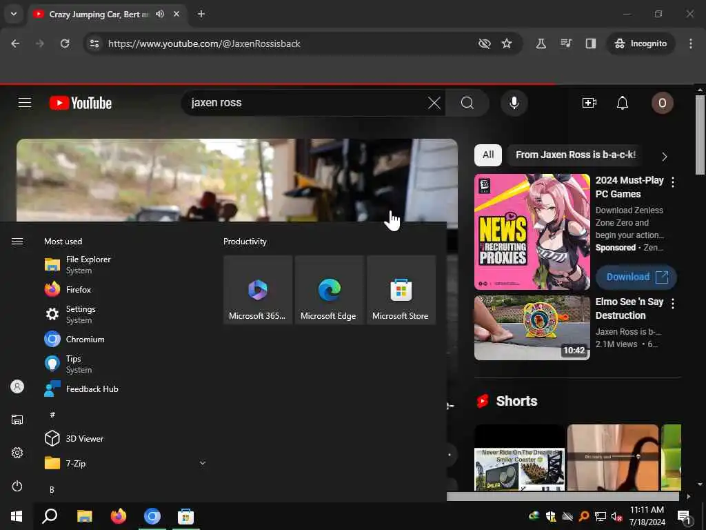
Task: Open Chrome Labs flask icon
Action: [x=541, y=43]
